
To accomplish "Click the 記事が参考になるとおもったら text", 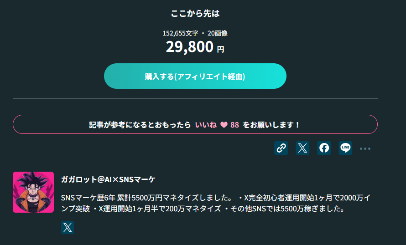I will [140, 125].
